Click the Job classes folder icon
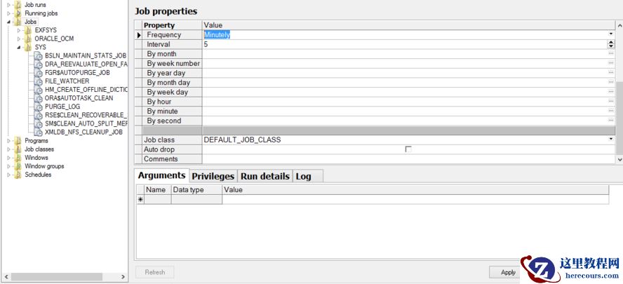Image resolution: width=623 pixels, height=284 pixels. (18, 149)
